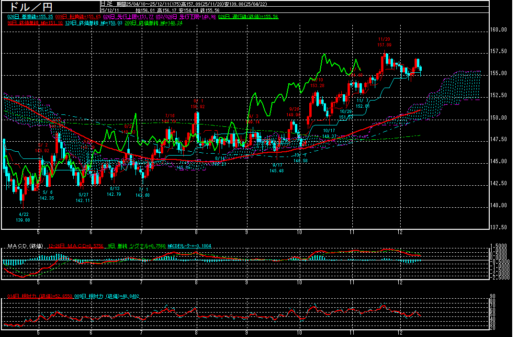Click the 9/17 low marker 145.48
The height and width of the screenshot is (337, 517).
pos(277,168)
